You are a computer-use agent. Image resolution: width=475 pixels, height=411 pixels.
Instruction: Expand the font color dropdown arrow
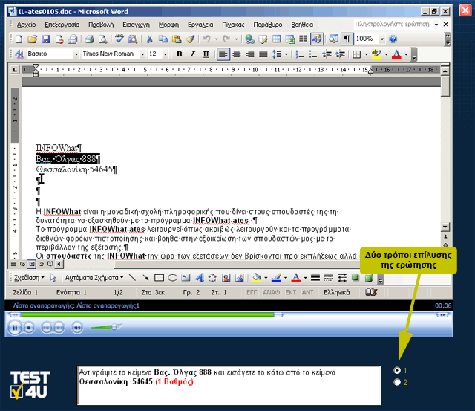[x=406, y=54]
